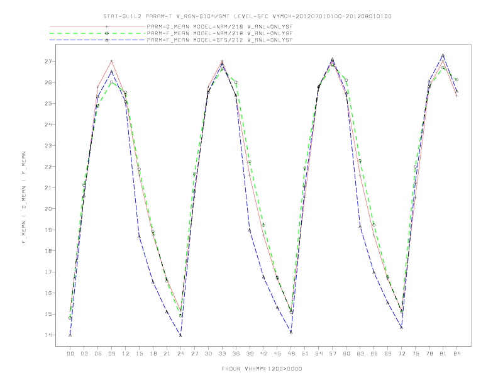Click the vertical y-axis label F_MEAN | O_MEAN | F_MEAN
This screenshot has width=498, height=385.
pyautogui.click(x=24, y=198)
